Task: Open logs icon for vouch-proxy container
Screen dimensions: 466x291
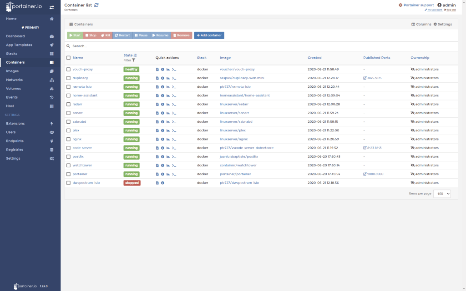Action: [157, 70]
